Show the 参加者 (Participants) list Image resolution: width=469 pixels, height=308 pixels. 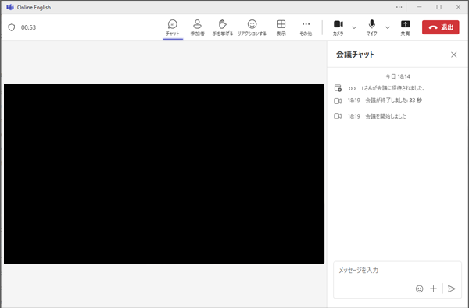tap(198, 27)
